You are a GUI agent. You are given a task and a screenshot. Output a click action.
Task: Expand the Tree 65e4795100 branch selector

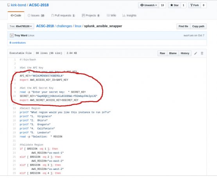pyautogui.click(x=21, y=26)
